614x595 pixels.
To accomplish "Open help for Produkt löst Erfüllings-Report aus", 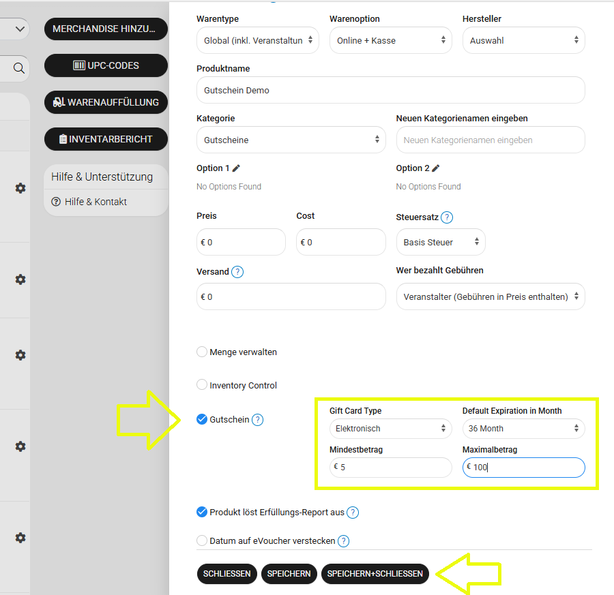I will tap(353, 513).
